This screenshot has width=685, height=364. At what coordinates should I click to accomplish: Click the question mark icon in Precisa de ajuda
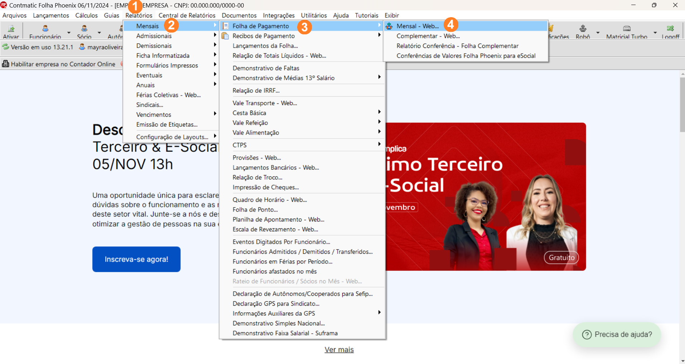(587, 334)
